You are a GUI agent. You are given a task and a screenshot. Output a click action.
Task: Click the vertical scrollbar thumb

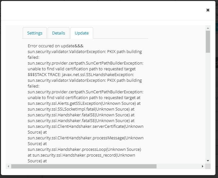coord(208,42)
